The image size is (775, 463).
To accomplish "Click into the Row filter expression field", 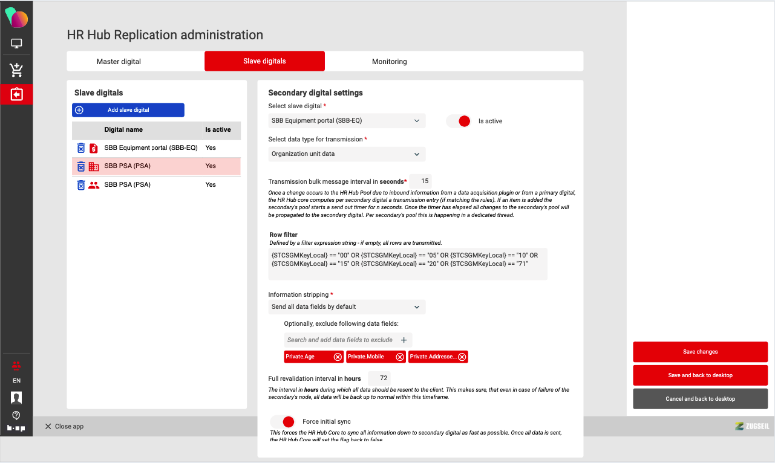I will point(408,264).
